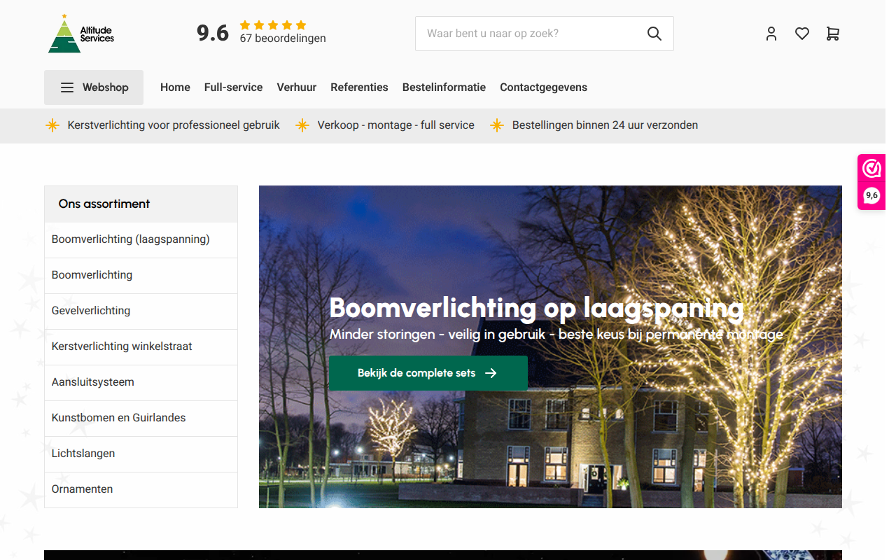Open the user account icon

click(x=771, y=34)
